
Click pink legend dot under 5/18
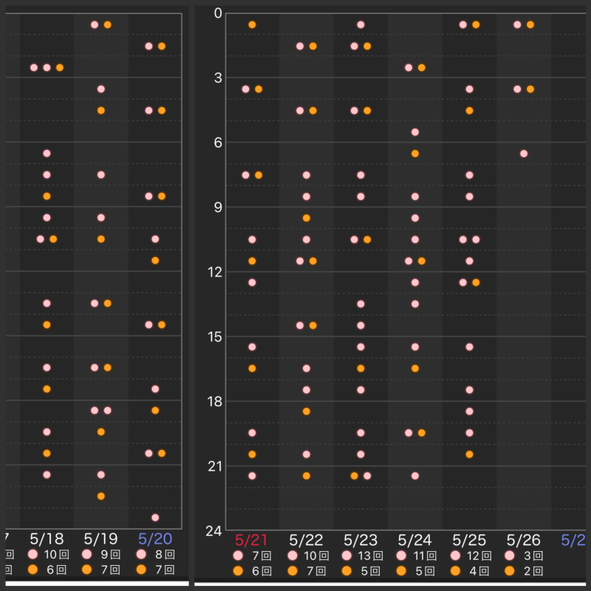[x=33, y=554]
